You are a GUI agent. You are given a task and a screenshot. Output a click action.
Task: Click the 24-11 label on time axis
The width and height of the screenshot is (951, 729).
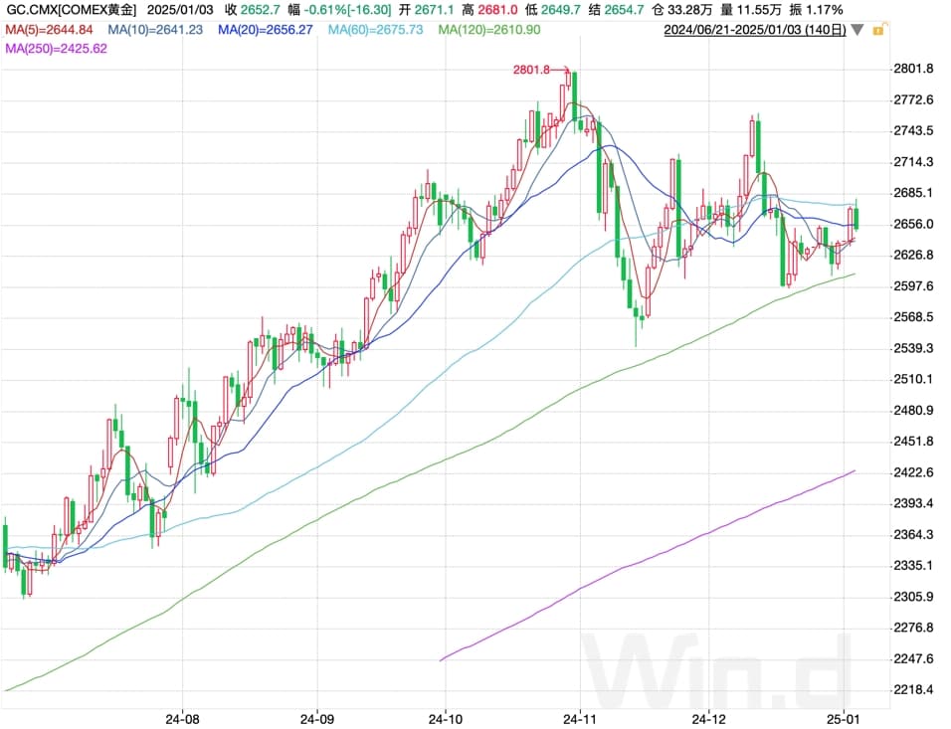click(x=579, y=717)
